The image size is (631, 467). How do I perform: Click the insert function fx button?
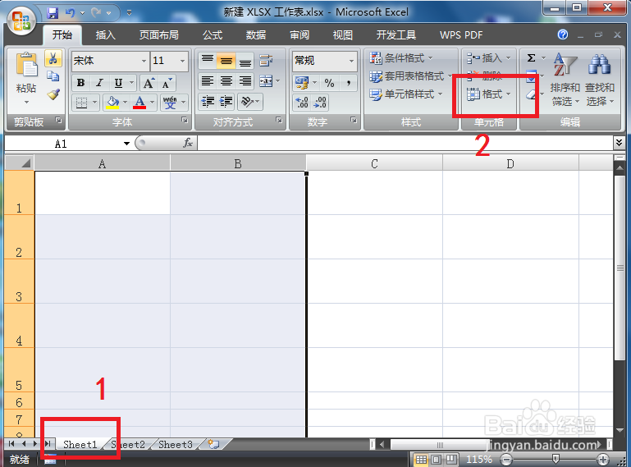pos(188,143)
